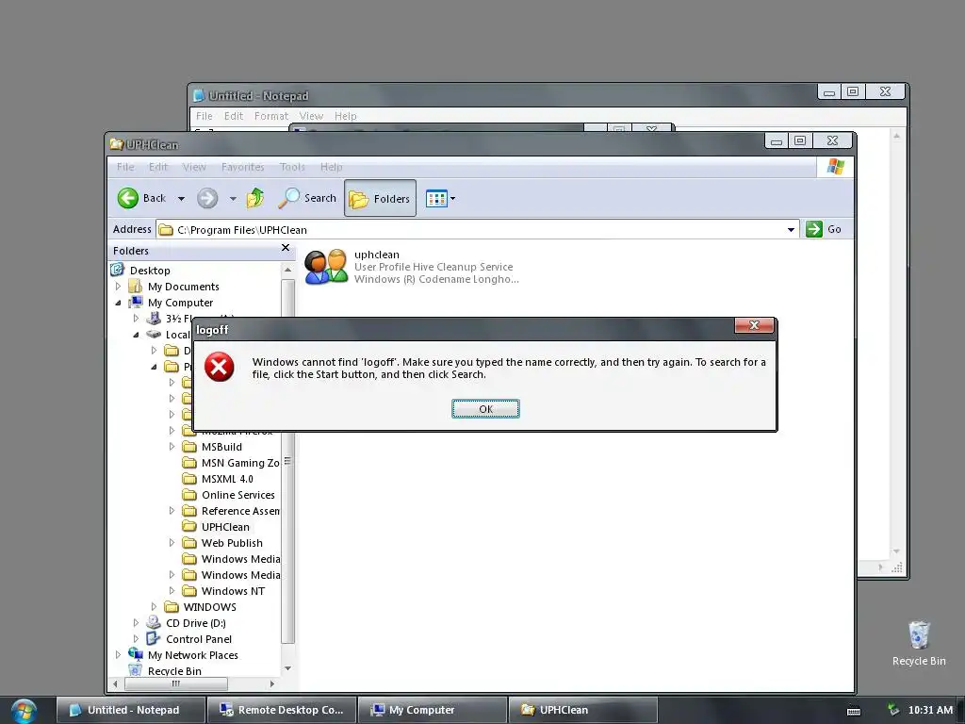Screen dimensions: 965x724
Task: Collapse the Local Disk tree node
Action: pyautogui.click(x=136, y=335)
